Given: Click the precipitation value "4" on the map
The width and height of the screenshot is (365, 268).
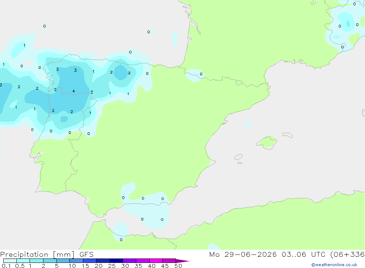Looking at the screenshot, I should click(x=74, y=91).
